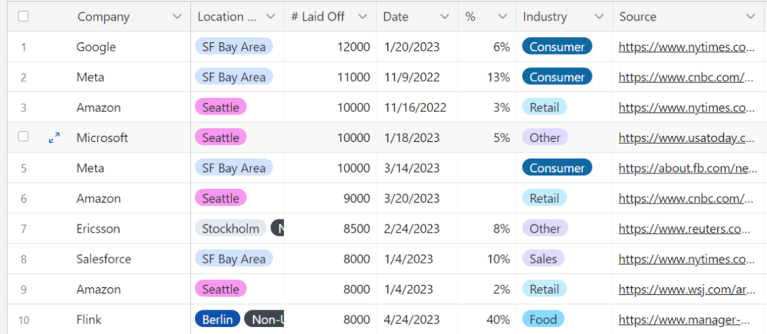Screen dimensions: 767x334
Task: Click the Food industry tag for Flink
Action: pyautogui.click(x=543, y=319)
